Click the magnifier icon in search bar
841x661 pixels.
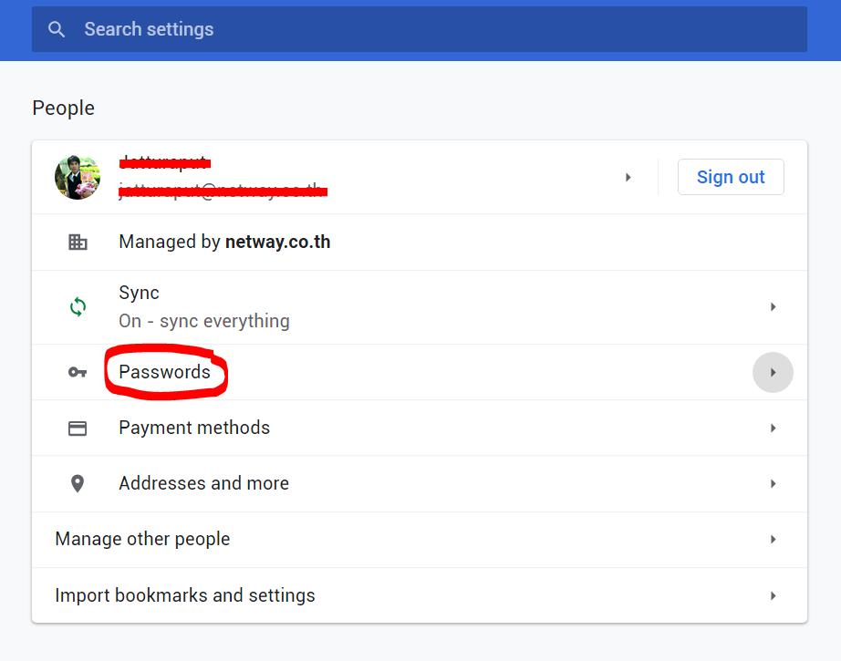57,29
